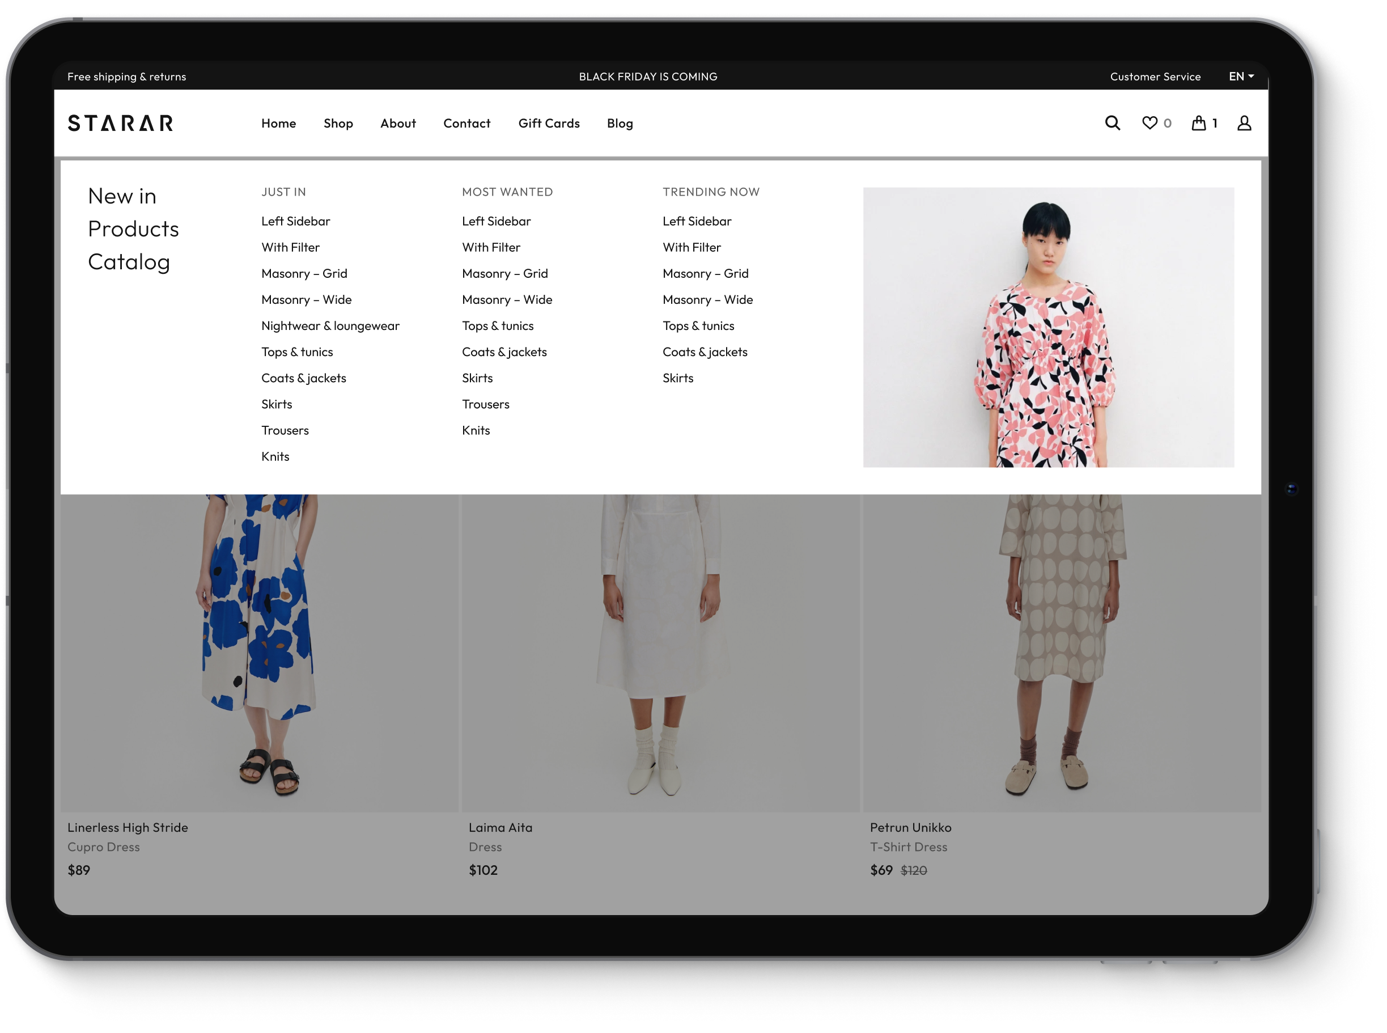Open the Blog navigation item
This screenshot has height=1033, width=1387.
(x=620, y=123)
